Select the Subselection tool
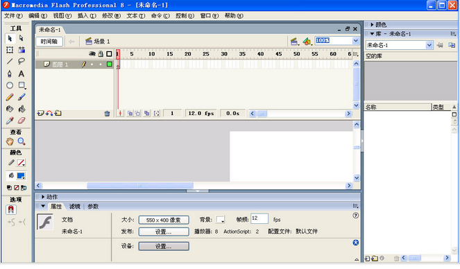 21,38
